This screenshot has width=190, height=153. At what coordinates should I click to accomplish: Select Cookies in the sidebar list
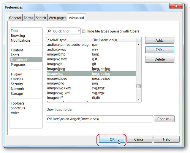17,79
